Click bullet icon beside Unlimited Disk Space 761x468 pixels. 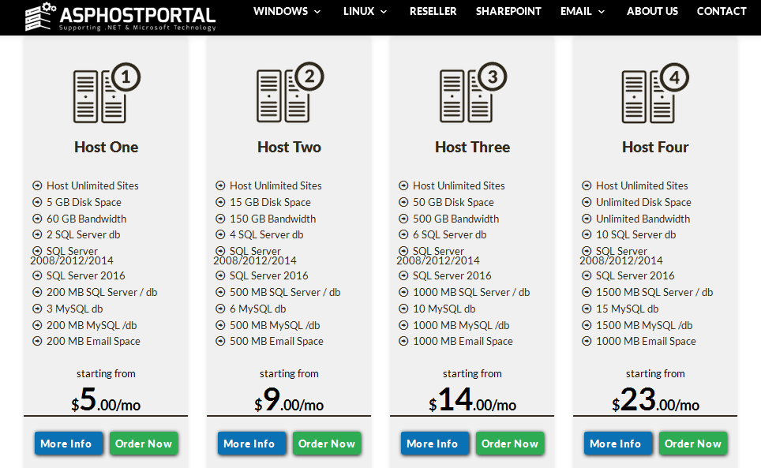pos(587,202)
